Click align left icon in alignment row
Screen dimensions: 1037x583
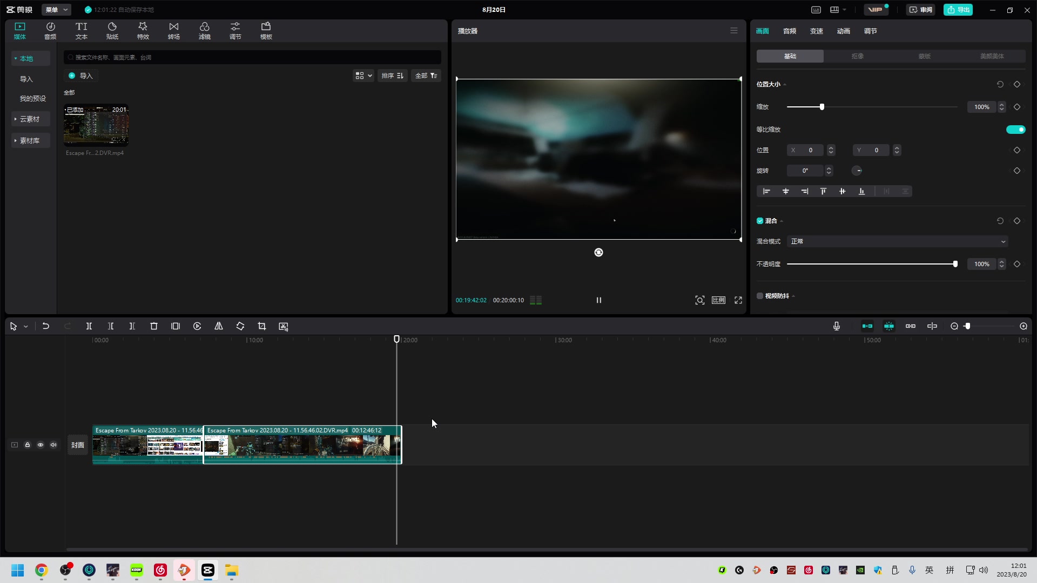click(x=766, y=191)
